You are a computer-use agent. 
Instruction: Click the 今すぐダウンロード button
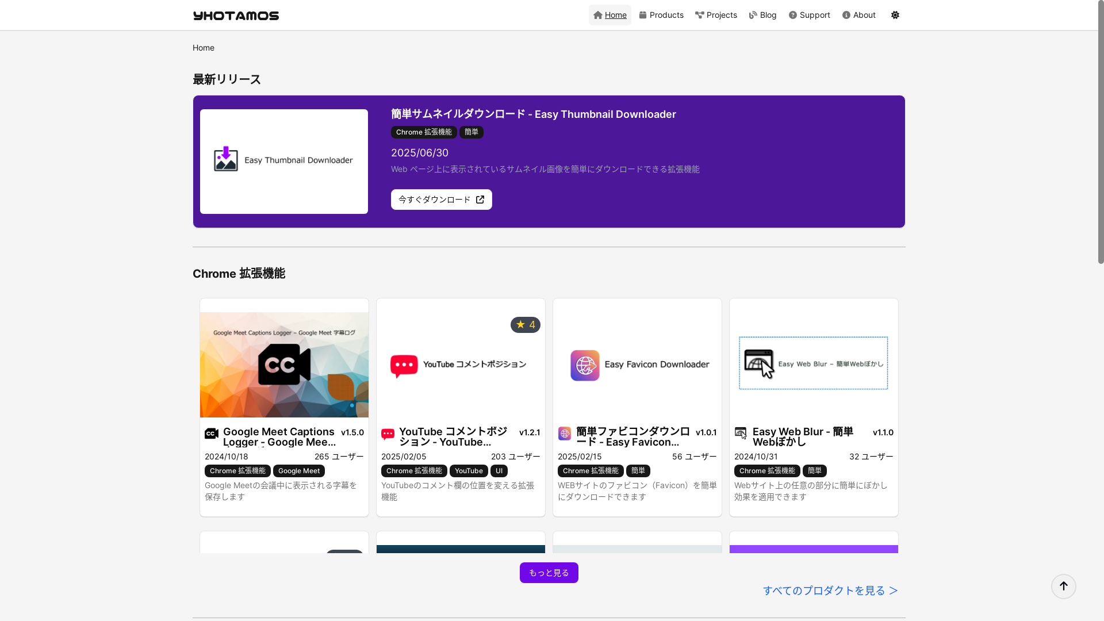click(x=442, y=200)
